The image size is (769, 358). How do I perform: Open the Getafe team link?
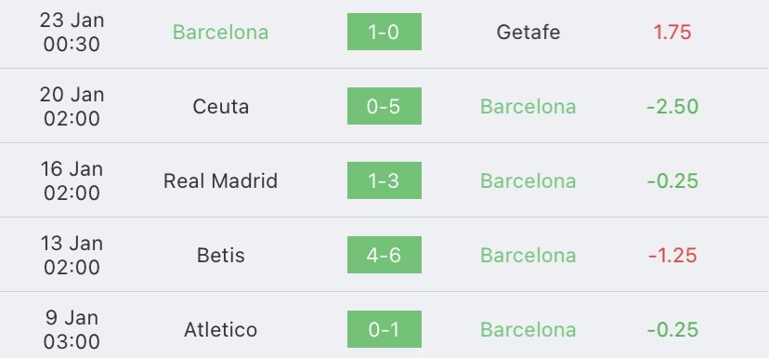point(528,33)
